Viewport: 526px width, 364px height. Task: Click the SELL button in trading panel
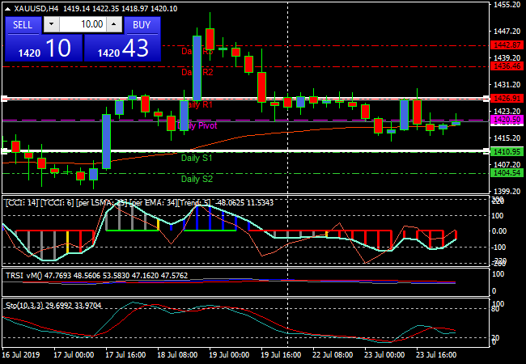[23, 25]
